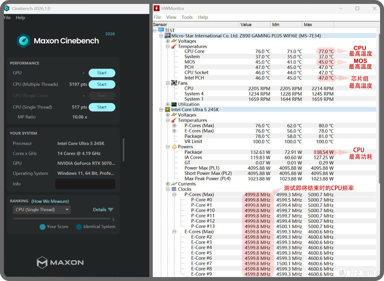Image resolution: width=384 pixels, height=281 pixels.
Task: Collapse the MSI Z890 motherboard node
Action: pos(161,36)
